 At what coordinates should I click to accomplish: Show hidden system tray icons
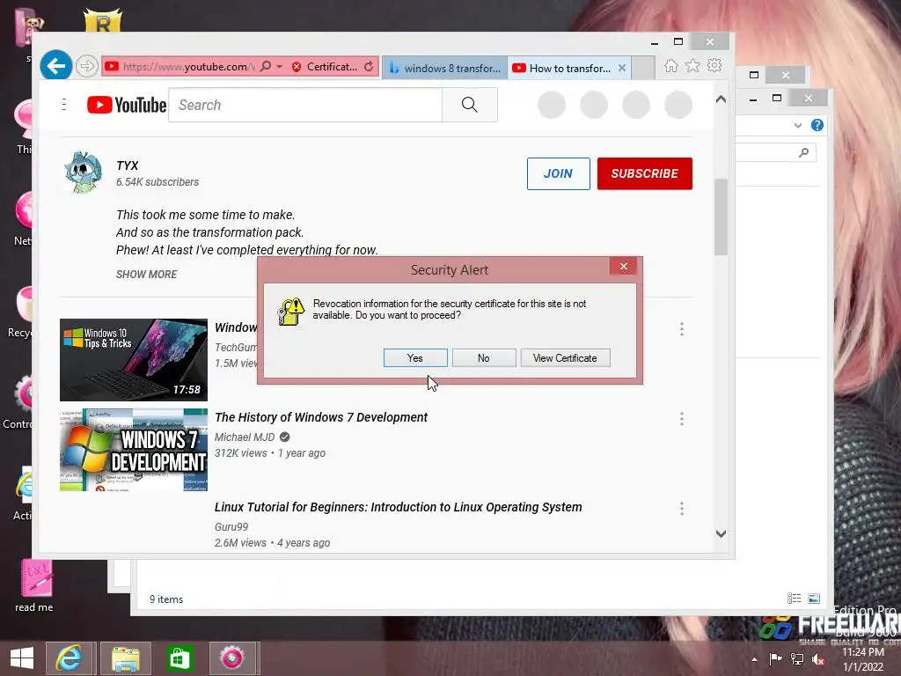(x=754, y=659)
